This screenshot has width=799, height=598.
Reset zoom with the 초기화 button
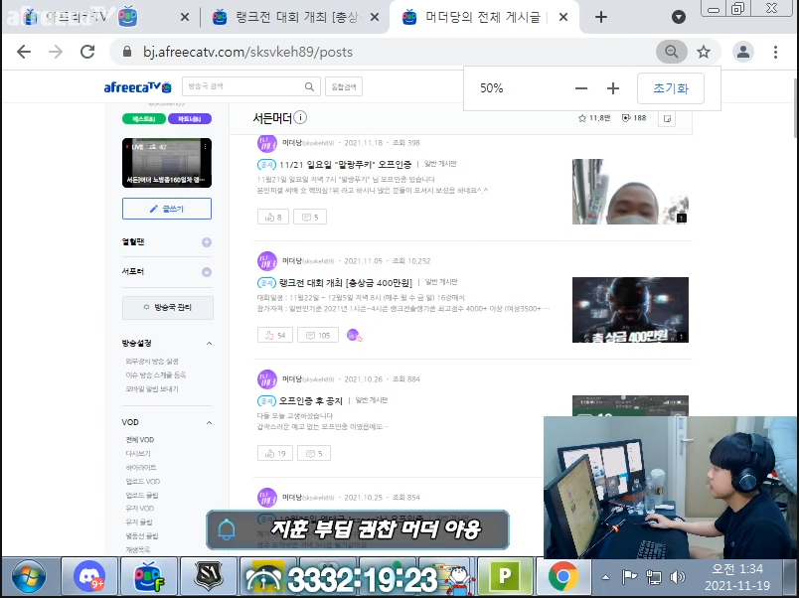(x=671, y=87)
